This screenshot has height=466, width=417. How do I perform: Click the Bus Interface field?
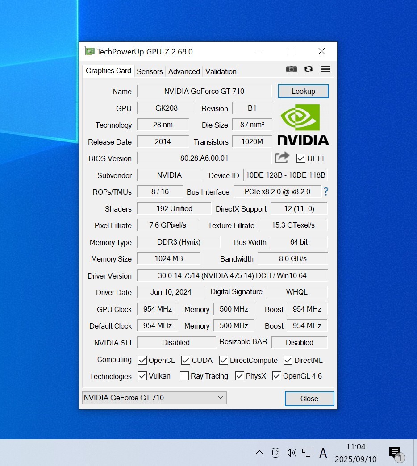[x=277, y=191]
